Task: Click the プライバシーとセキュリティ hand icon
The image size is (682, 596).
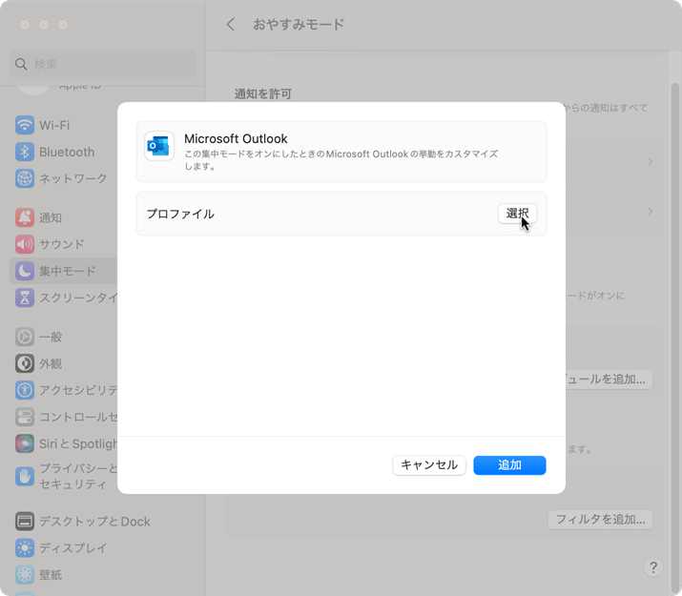Action: [x=25, y=477]
